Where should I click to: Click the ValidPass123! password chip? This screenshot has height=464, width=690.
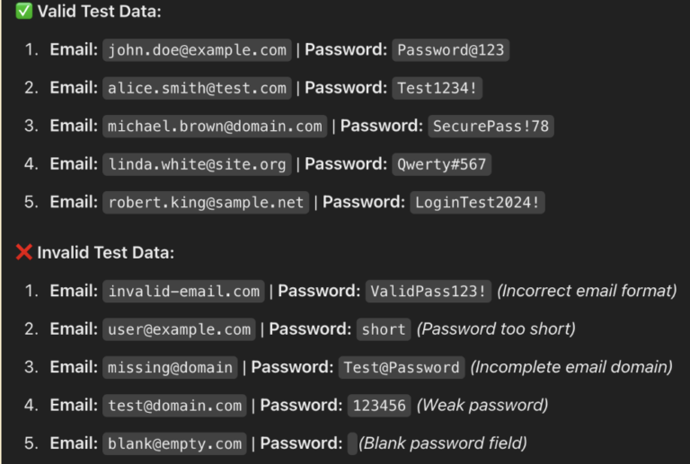[429, 292]
